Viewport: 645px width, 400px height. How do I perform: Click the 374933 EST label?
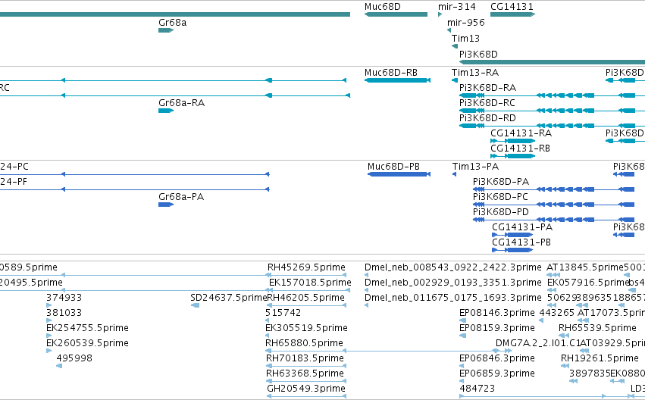pos(64,298)
